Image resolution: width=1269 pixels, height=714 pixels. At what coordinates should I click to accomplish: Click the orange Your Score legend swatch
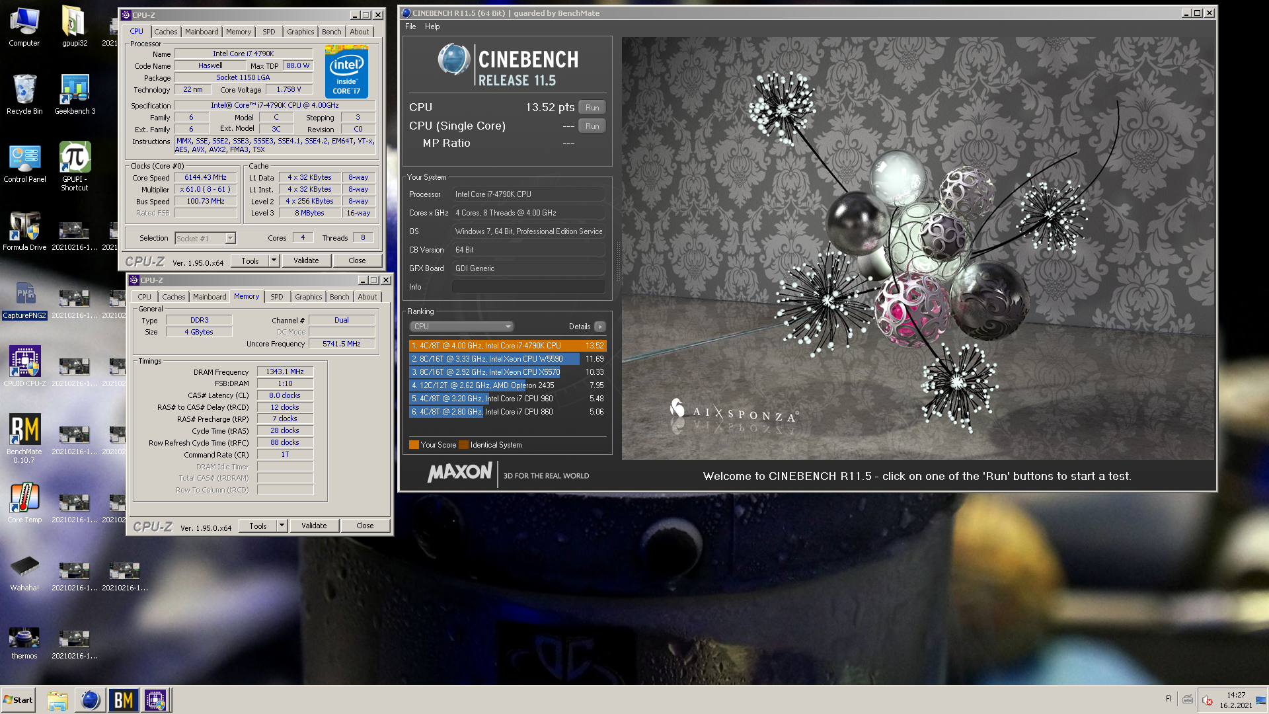pos(414,445)
